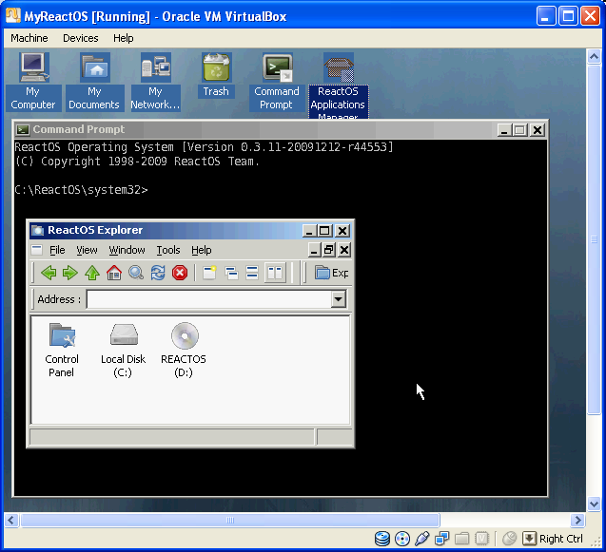Click the keyboard capture arrow icon
The width and height of the screenshot is (606, 552).
pyautogui.click(x=529, y=539)
